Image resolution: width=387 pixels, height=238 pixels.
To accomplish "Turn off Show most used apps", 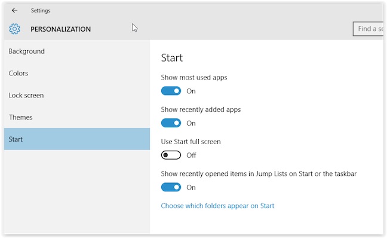I will click(171, 91).
